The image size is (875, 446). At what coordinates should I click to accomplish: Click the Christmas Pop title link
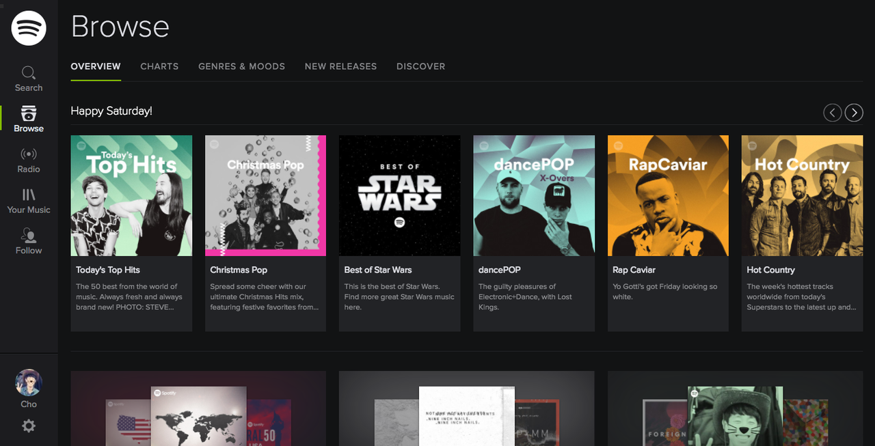click(239, 270)
